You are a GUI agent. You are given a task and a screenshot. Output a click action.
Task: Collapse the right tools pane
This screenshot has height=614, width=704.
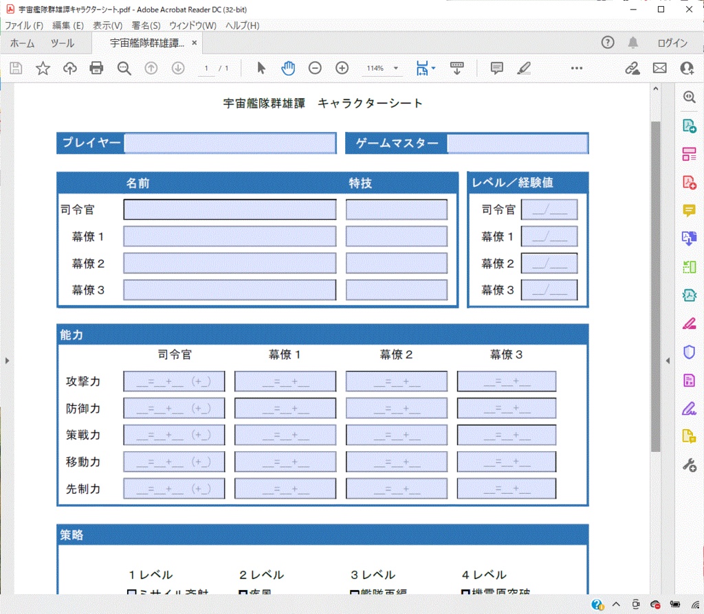668,360
